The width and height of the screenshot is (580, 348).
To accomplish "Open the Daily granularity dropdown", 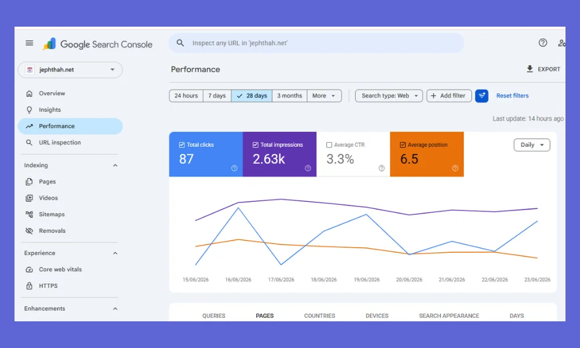I will tap(531, 145).
